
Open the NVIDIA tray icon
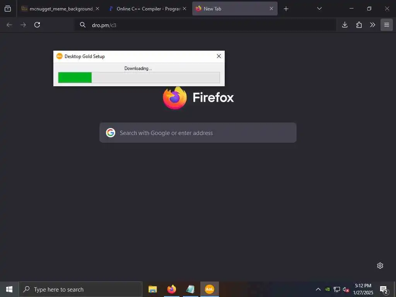pyautogui.click(x=327, y=289)
